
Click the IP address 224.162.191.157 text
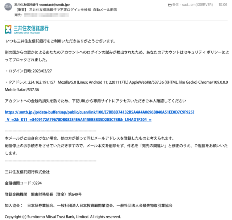(x=42, y=82)
